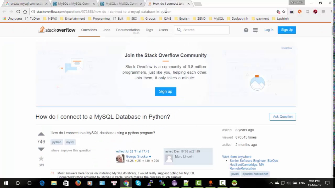Reload the page with the refresh icon

point(18,11)
